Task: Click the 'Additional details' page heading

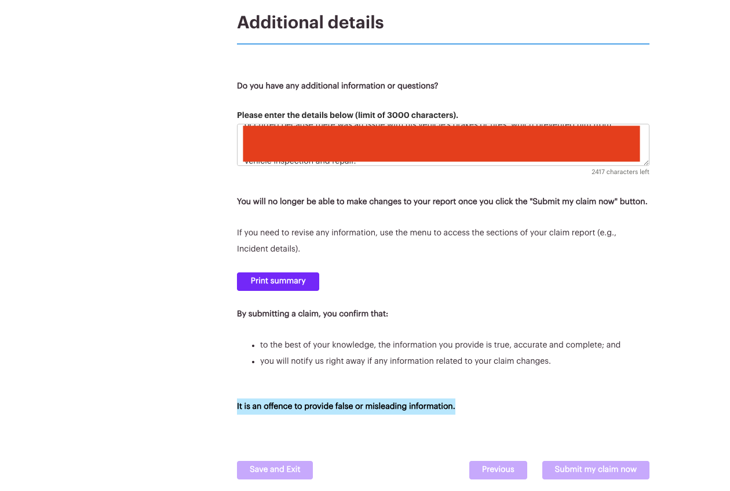Action: pyautogui.click(x=310, y=23)
